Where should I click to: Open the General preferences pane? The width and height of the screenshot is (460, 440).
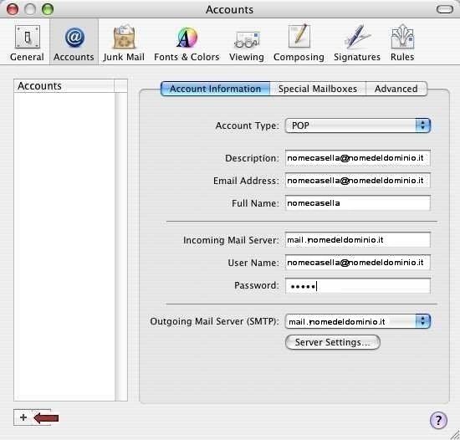click(27, 43)
